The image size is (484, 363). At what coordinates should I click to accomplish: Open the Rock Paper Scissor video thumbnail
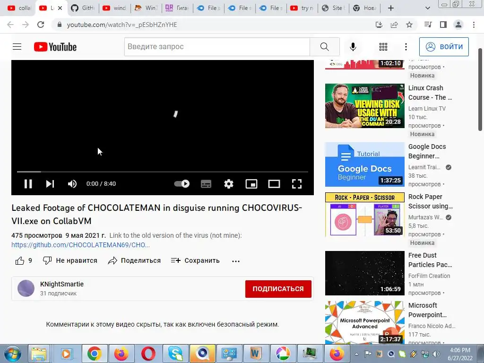(x=364, y=215)
